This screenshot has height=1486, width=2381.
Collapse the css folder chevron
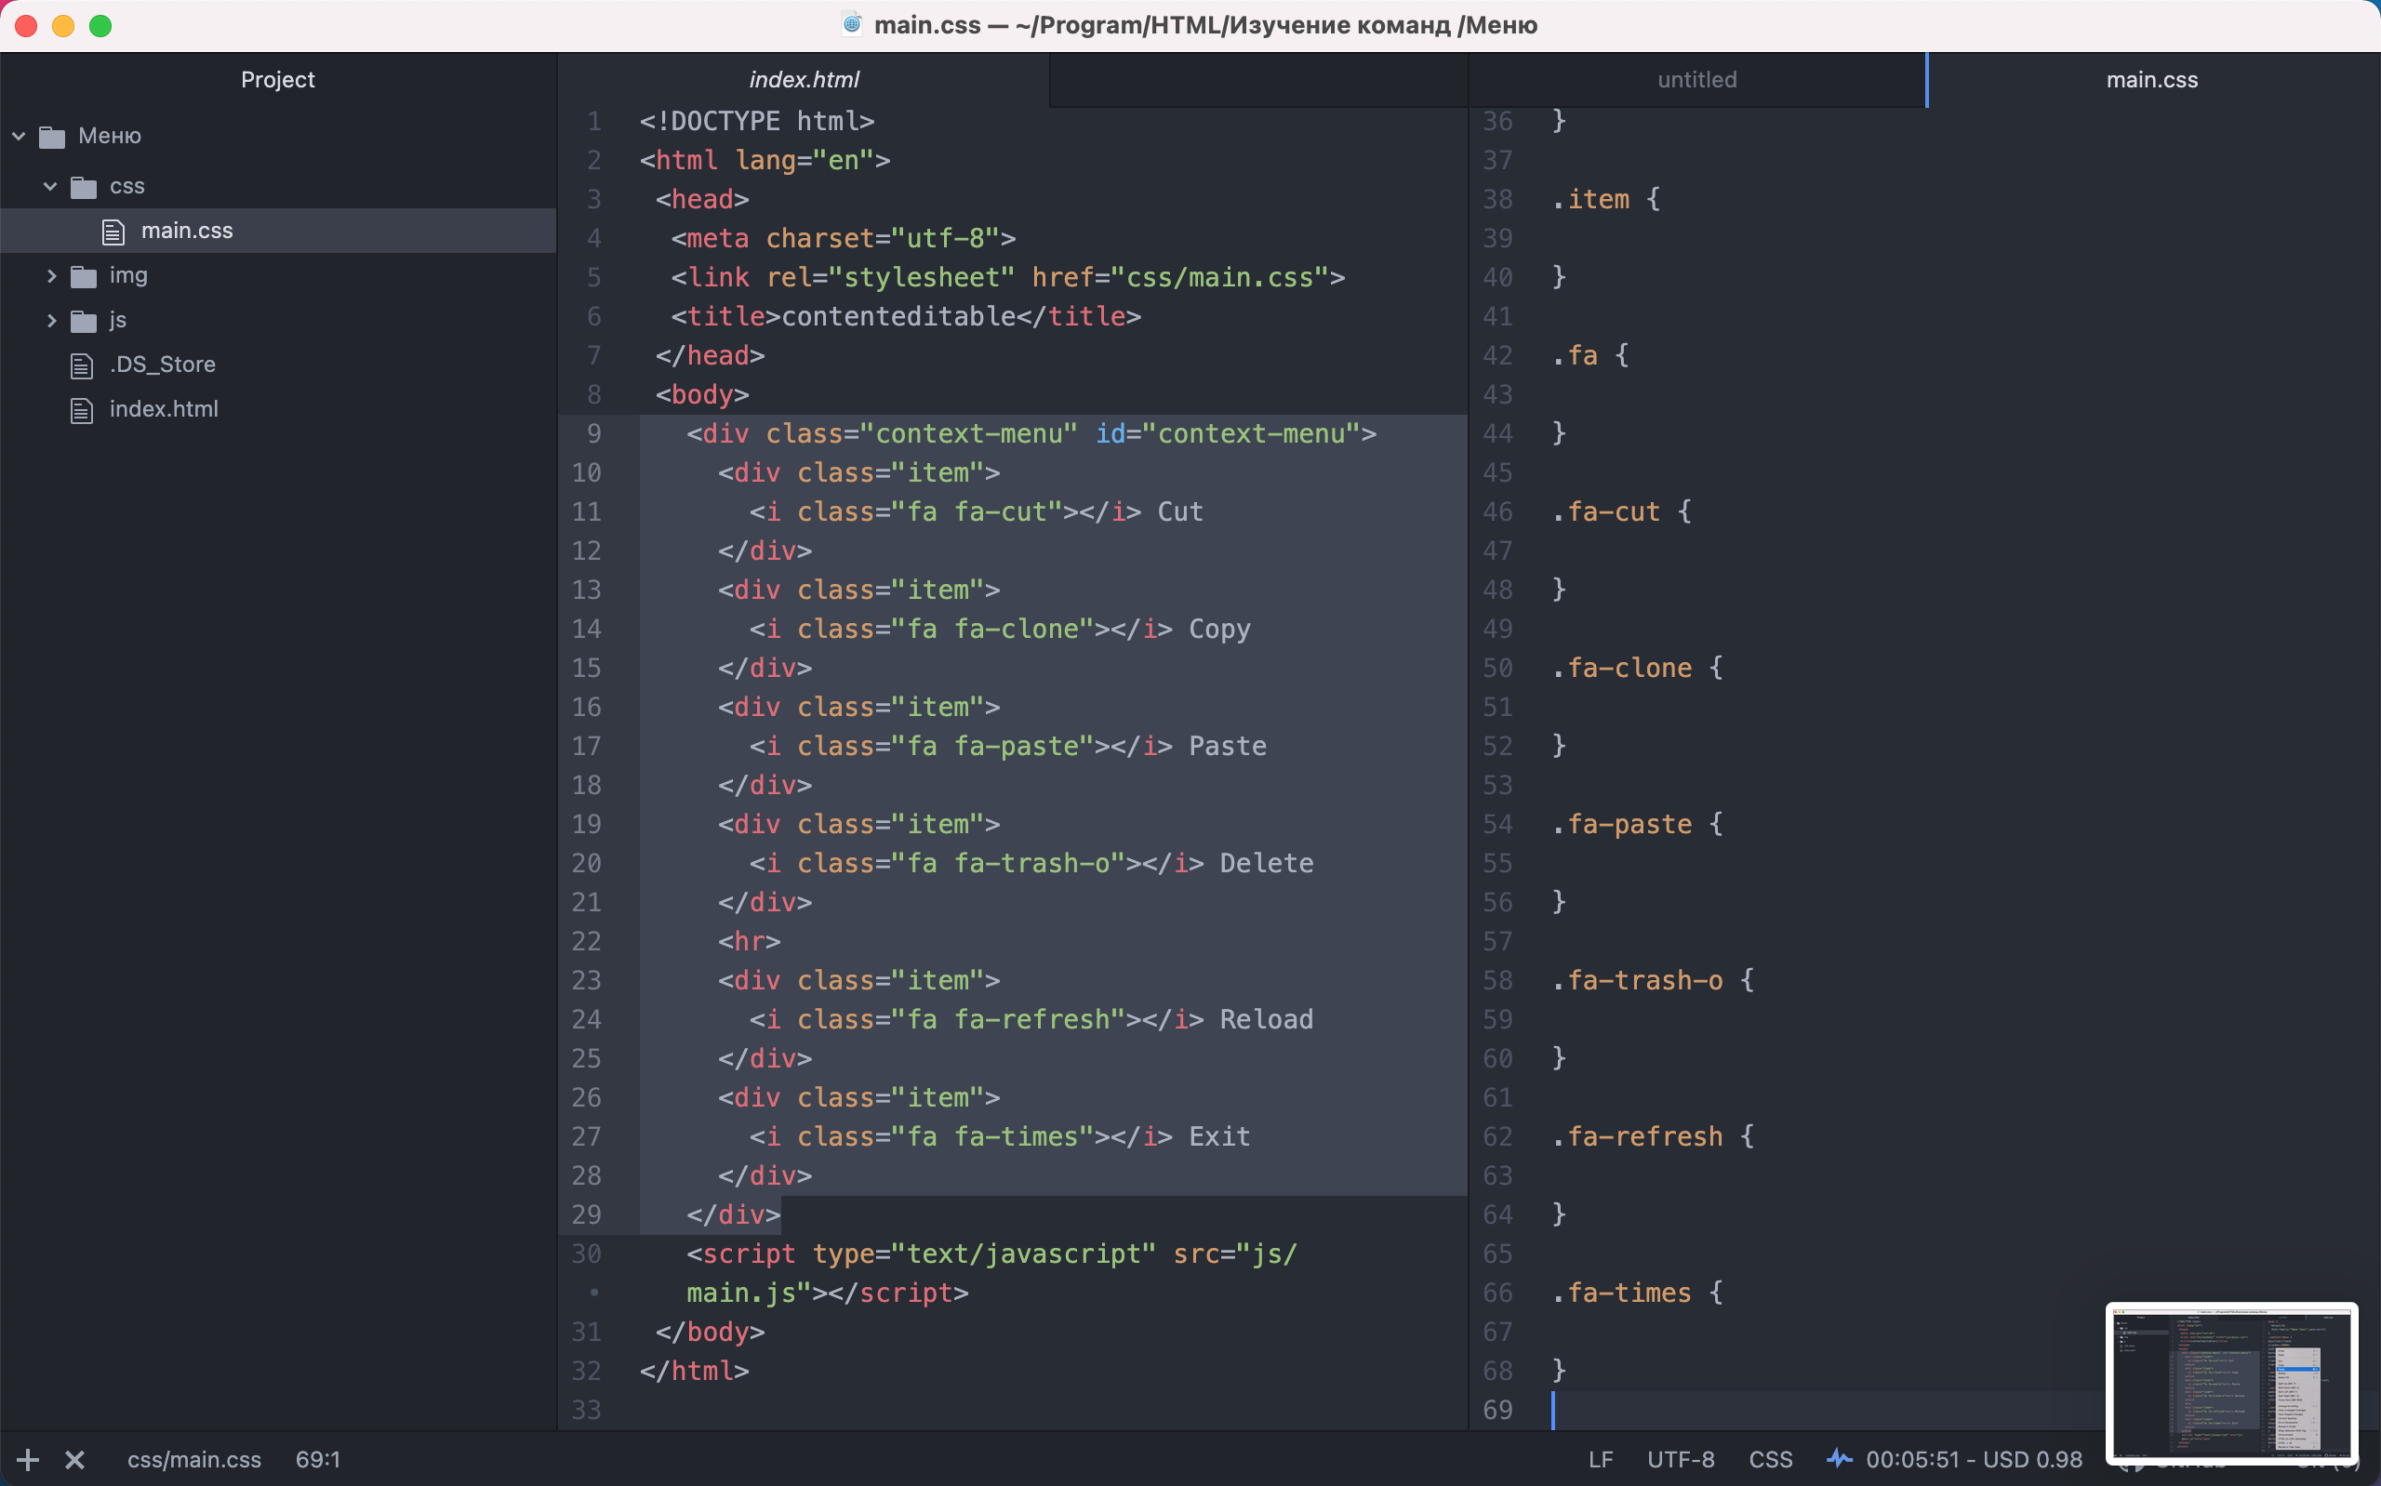(50, 186)
